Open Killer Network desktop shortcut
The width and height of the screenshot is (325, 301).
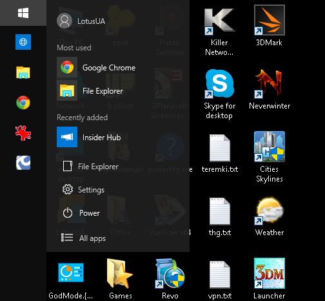click(x=219, y=32)
